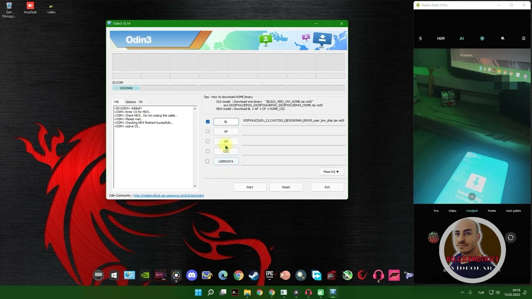This screenshot has height=299, width=532.
Task: Toggle HDR in Redmi camera
Action: tap(441, 38)
